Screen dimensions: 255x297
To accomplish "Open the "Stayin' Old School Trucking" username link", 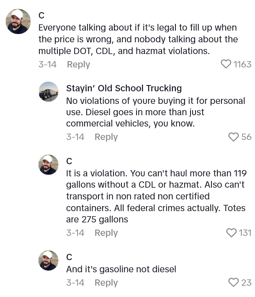I will [x=124, y=88].
